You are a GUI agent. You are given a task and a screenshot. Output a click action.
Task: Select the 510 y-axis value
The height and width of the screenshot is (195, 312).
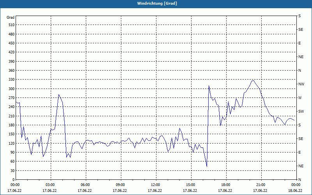coord(12,25)
